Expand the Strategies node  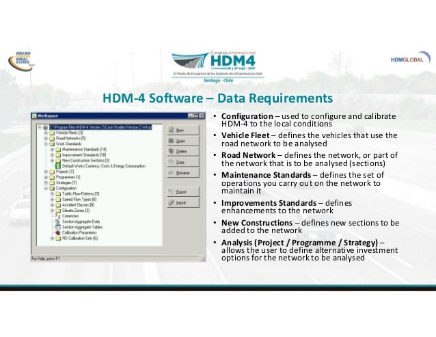point(46,183)
